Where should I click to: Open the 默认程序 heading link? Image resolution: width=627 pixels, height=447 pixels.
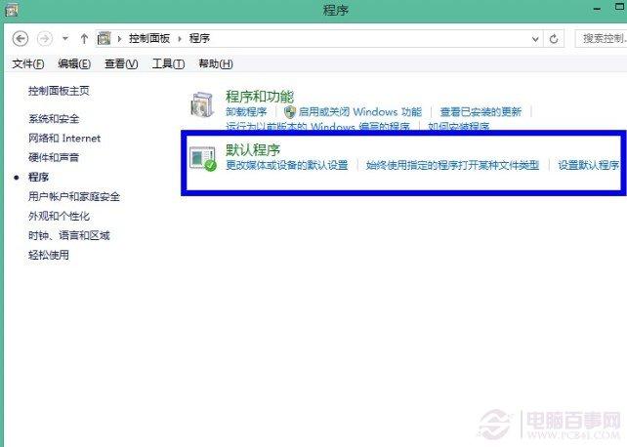coord(253,150)
